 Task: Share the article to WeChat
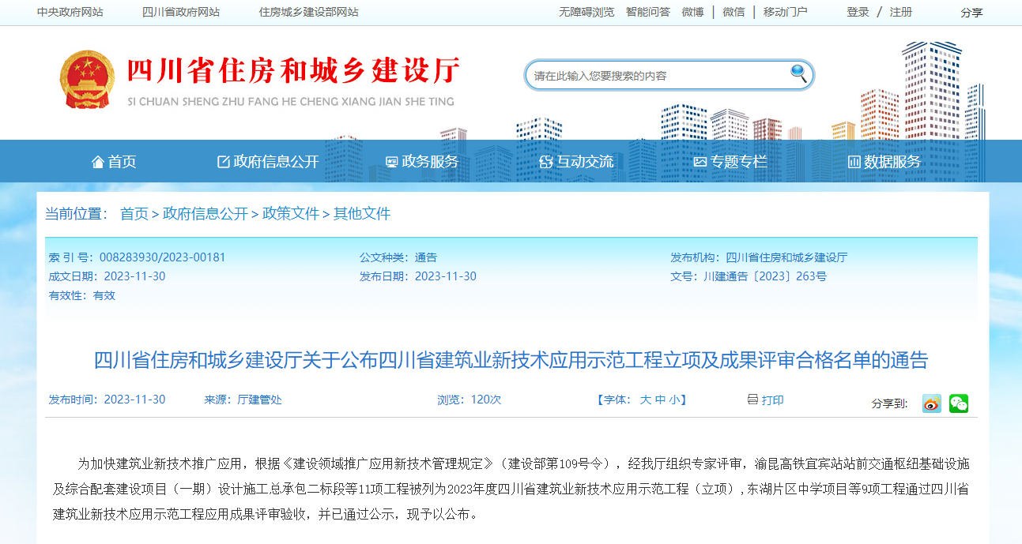pos(958,403)
